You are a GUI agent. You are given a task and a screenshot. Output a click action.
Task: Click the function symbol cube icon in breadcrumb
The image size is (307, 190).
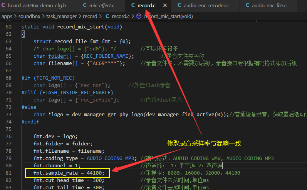(x=139, y=16)
